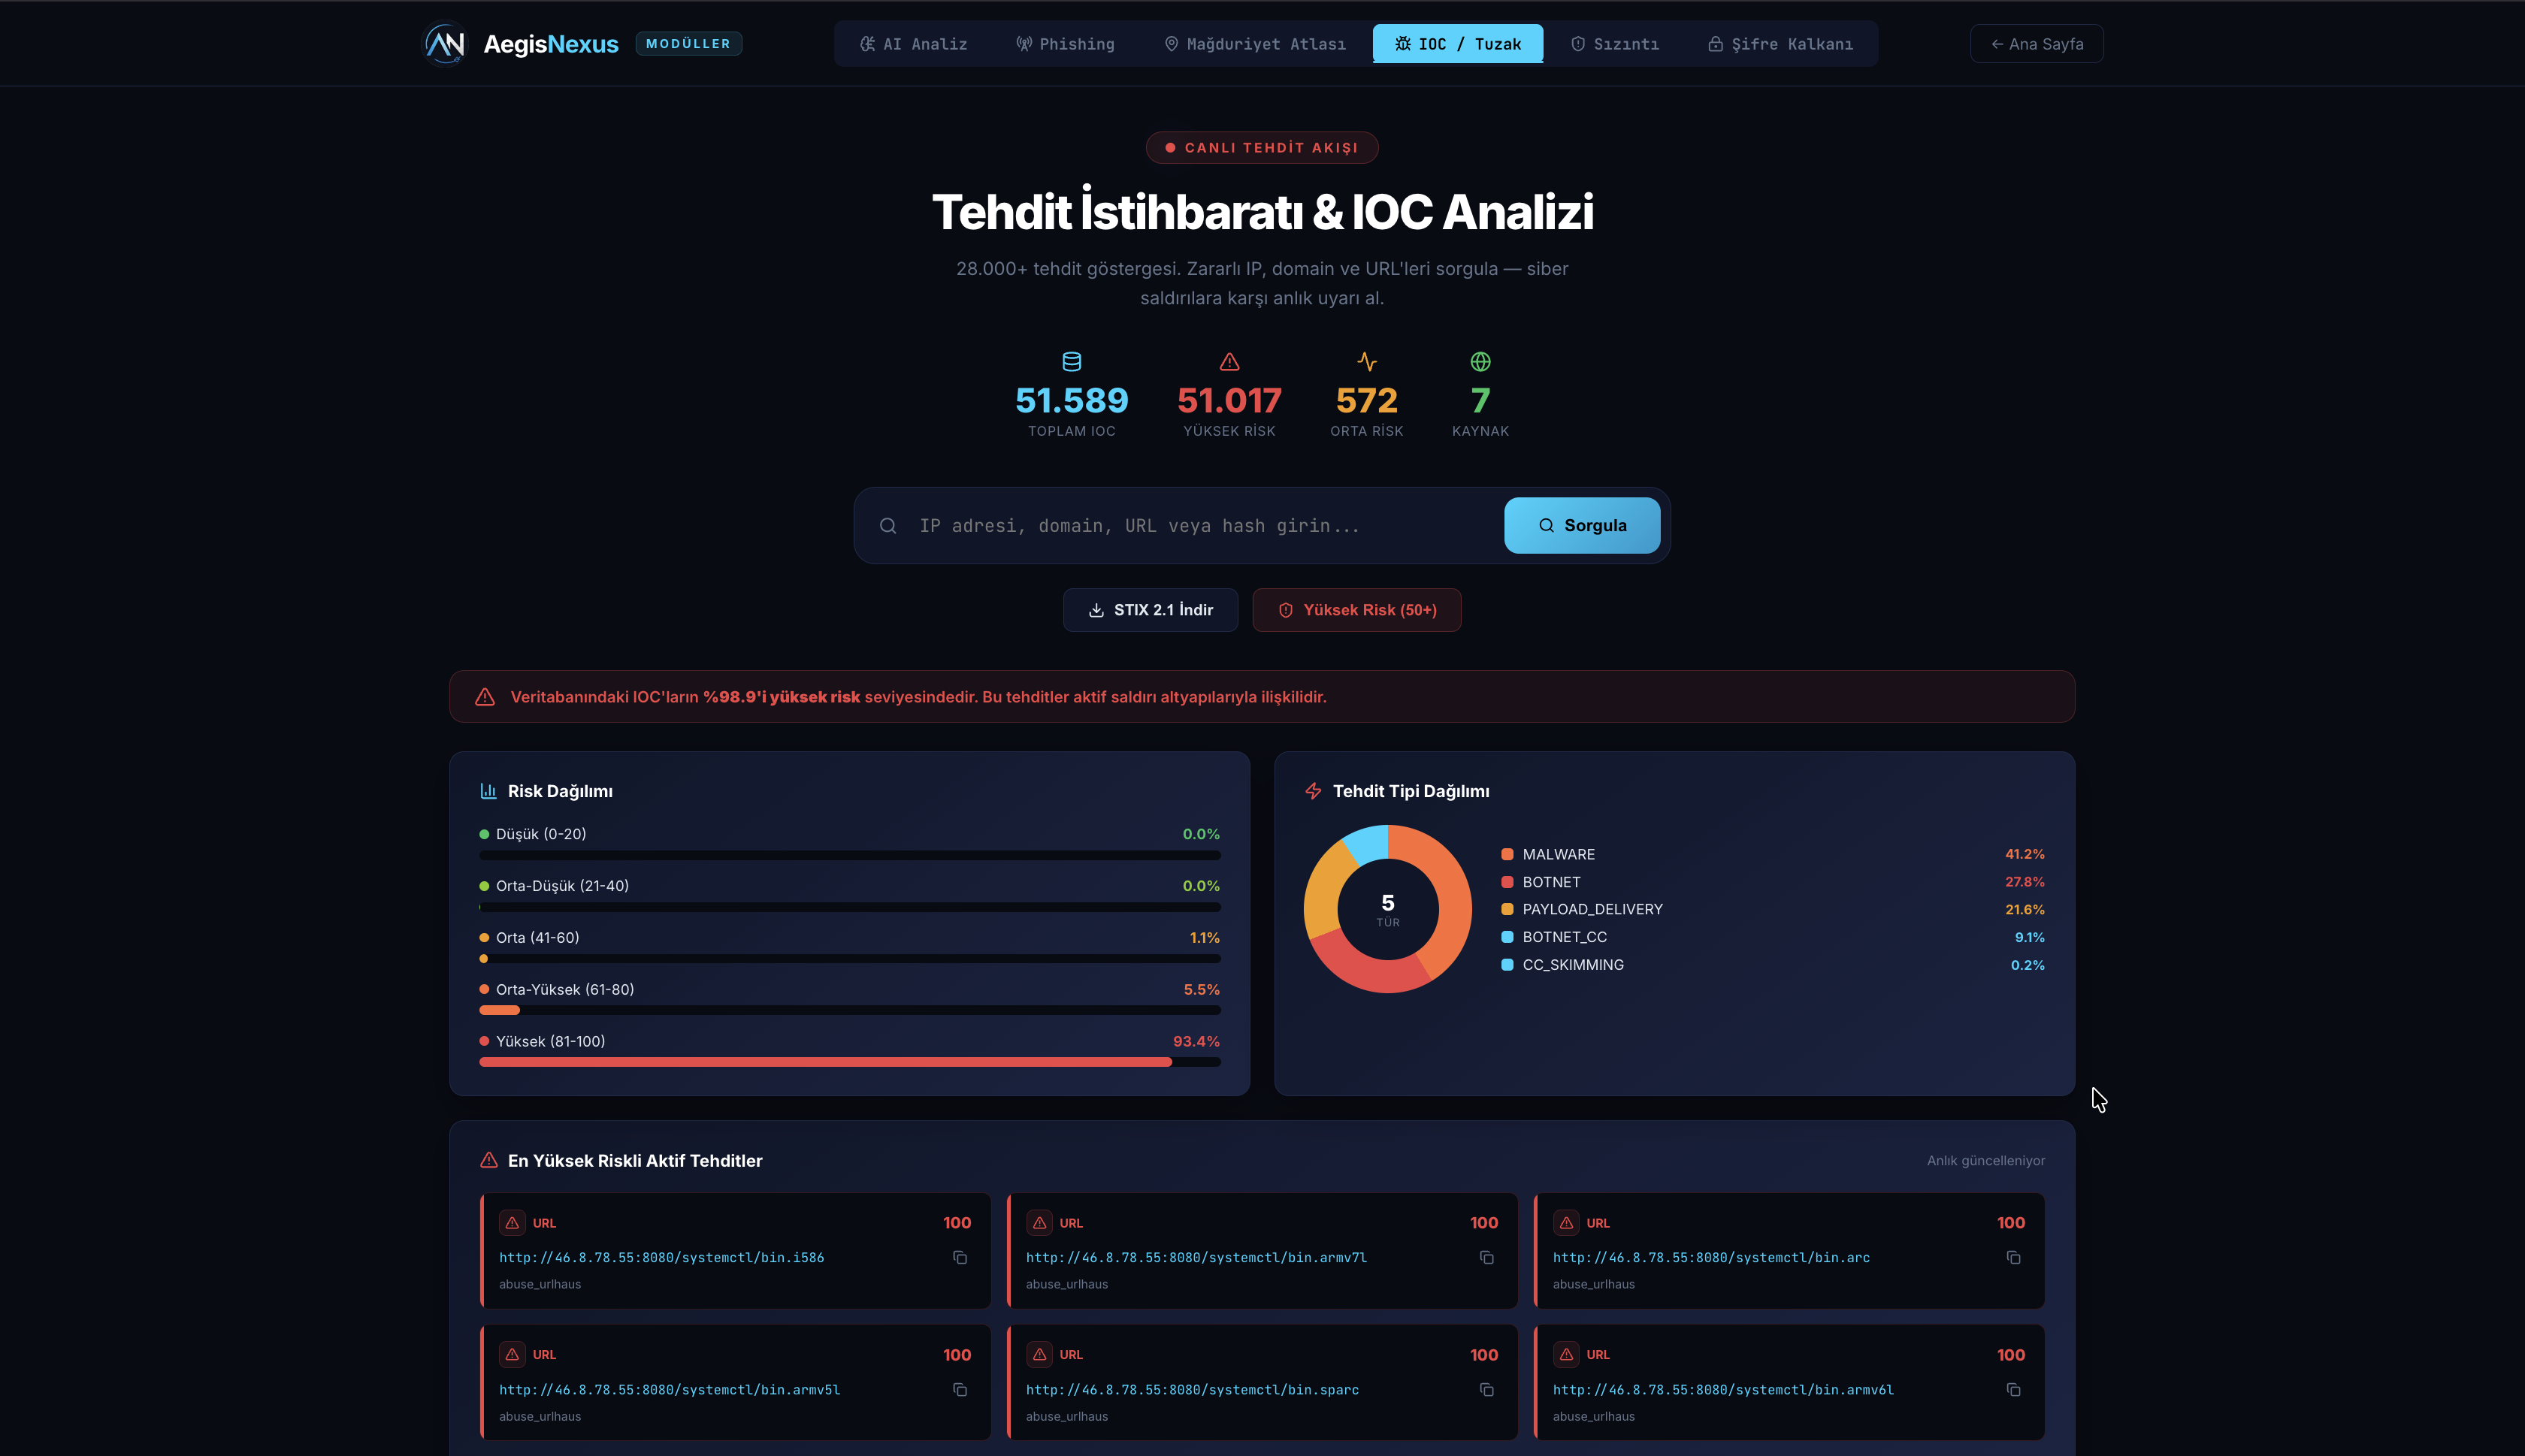Switch to the Phishing tab
Screen dimensions: 2525x1456
pos(1065,44)
